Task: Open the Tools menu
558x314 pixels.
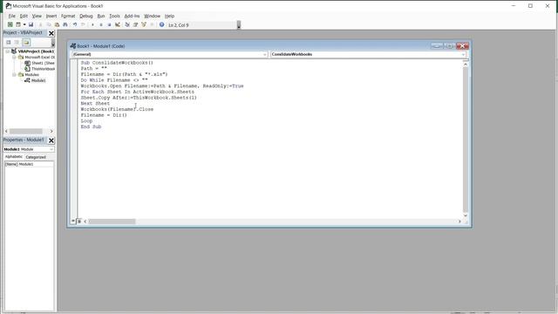Action: [114, 16]
